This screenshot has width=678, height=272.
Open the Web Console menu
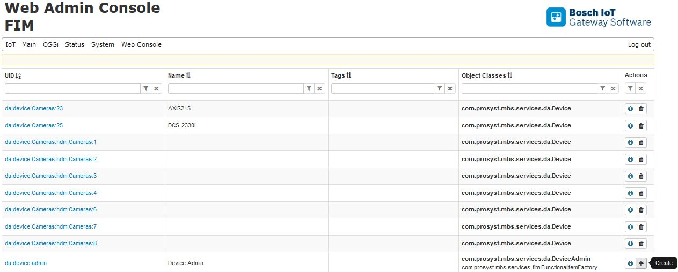click(141, 44)
